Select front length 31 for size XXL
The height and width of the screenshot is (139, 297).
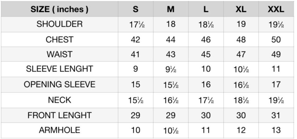pyautogui.click(x=276, y=115)
